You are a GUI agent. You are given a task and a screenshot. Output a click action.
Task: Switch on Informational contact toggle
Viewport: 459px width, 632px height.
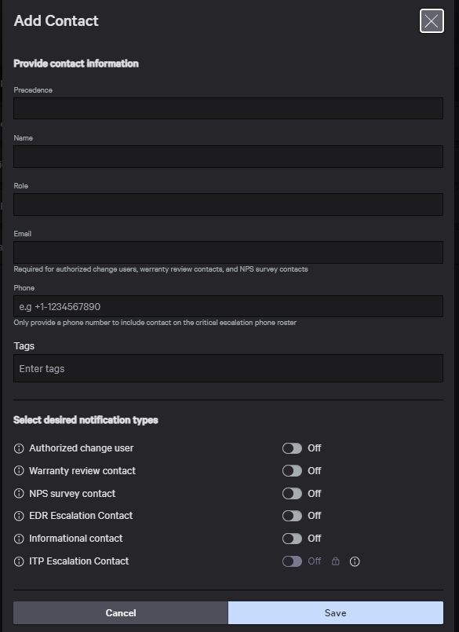pos(292,539)
